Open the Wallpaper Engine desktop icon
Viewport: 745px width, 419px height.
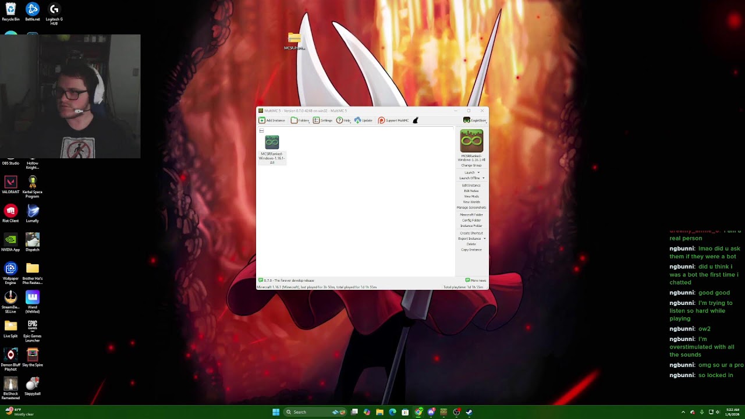(10, 273)
